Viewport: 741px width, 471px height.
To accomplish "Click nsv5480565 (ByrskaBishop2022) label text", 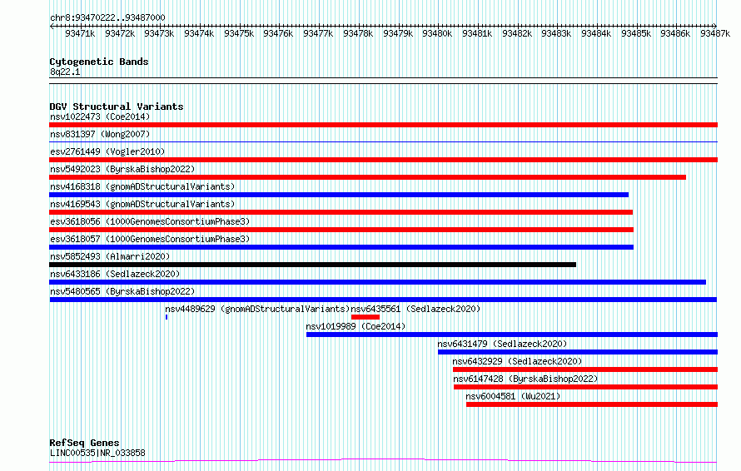I will (122, 291).
